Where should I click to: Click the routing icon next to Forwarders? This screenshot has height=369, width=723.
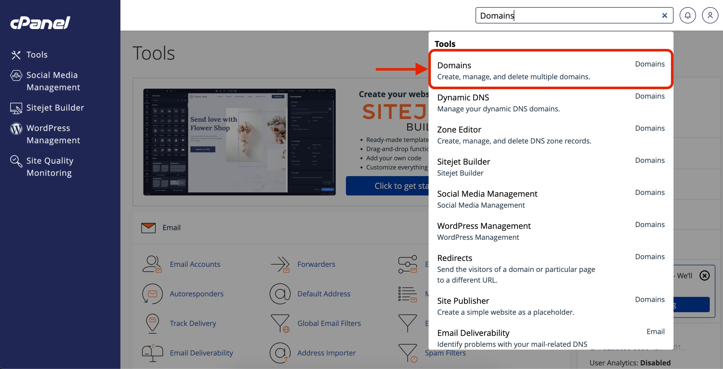tap(408, 264)
